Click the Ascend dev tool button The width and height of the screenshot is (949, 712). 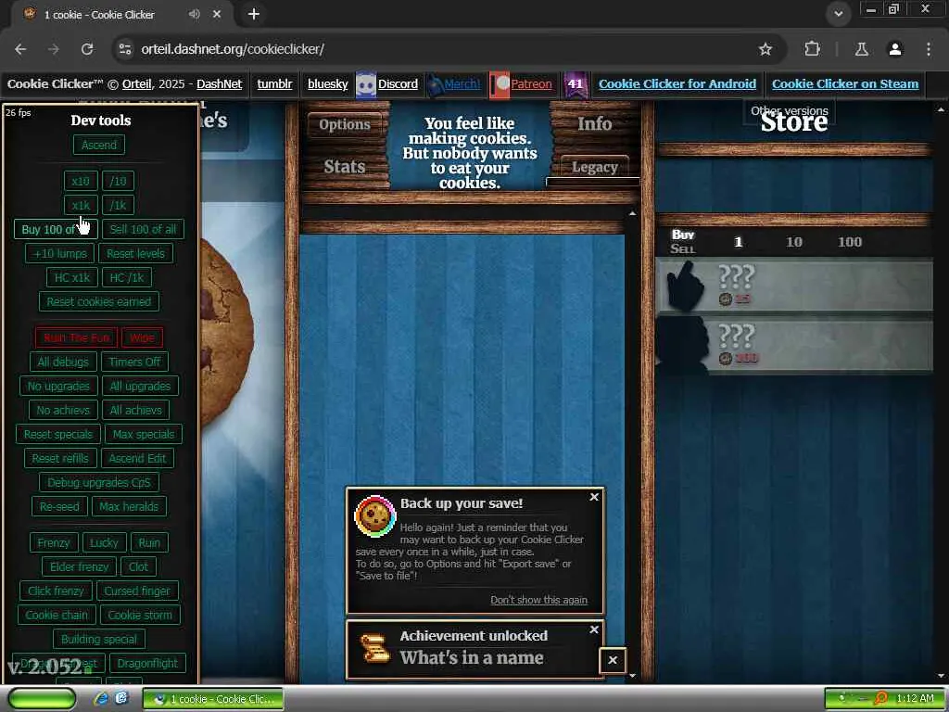click(x=98, y=145)
